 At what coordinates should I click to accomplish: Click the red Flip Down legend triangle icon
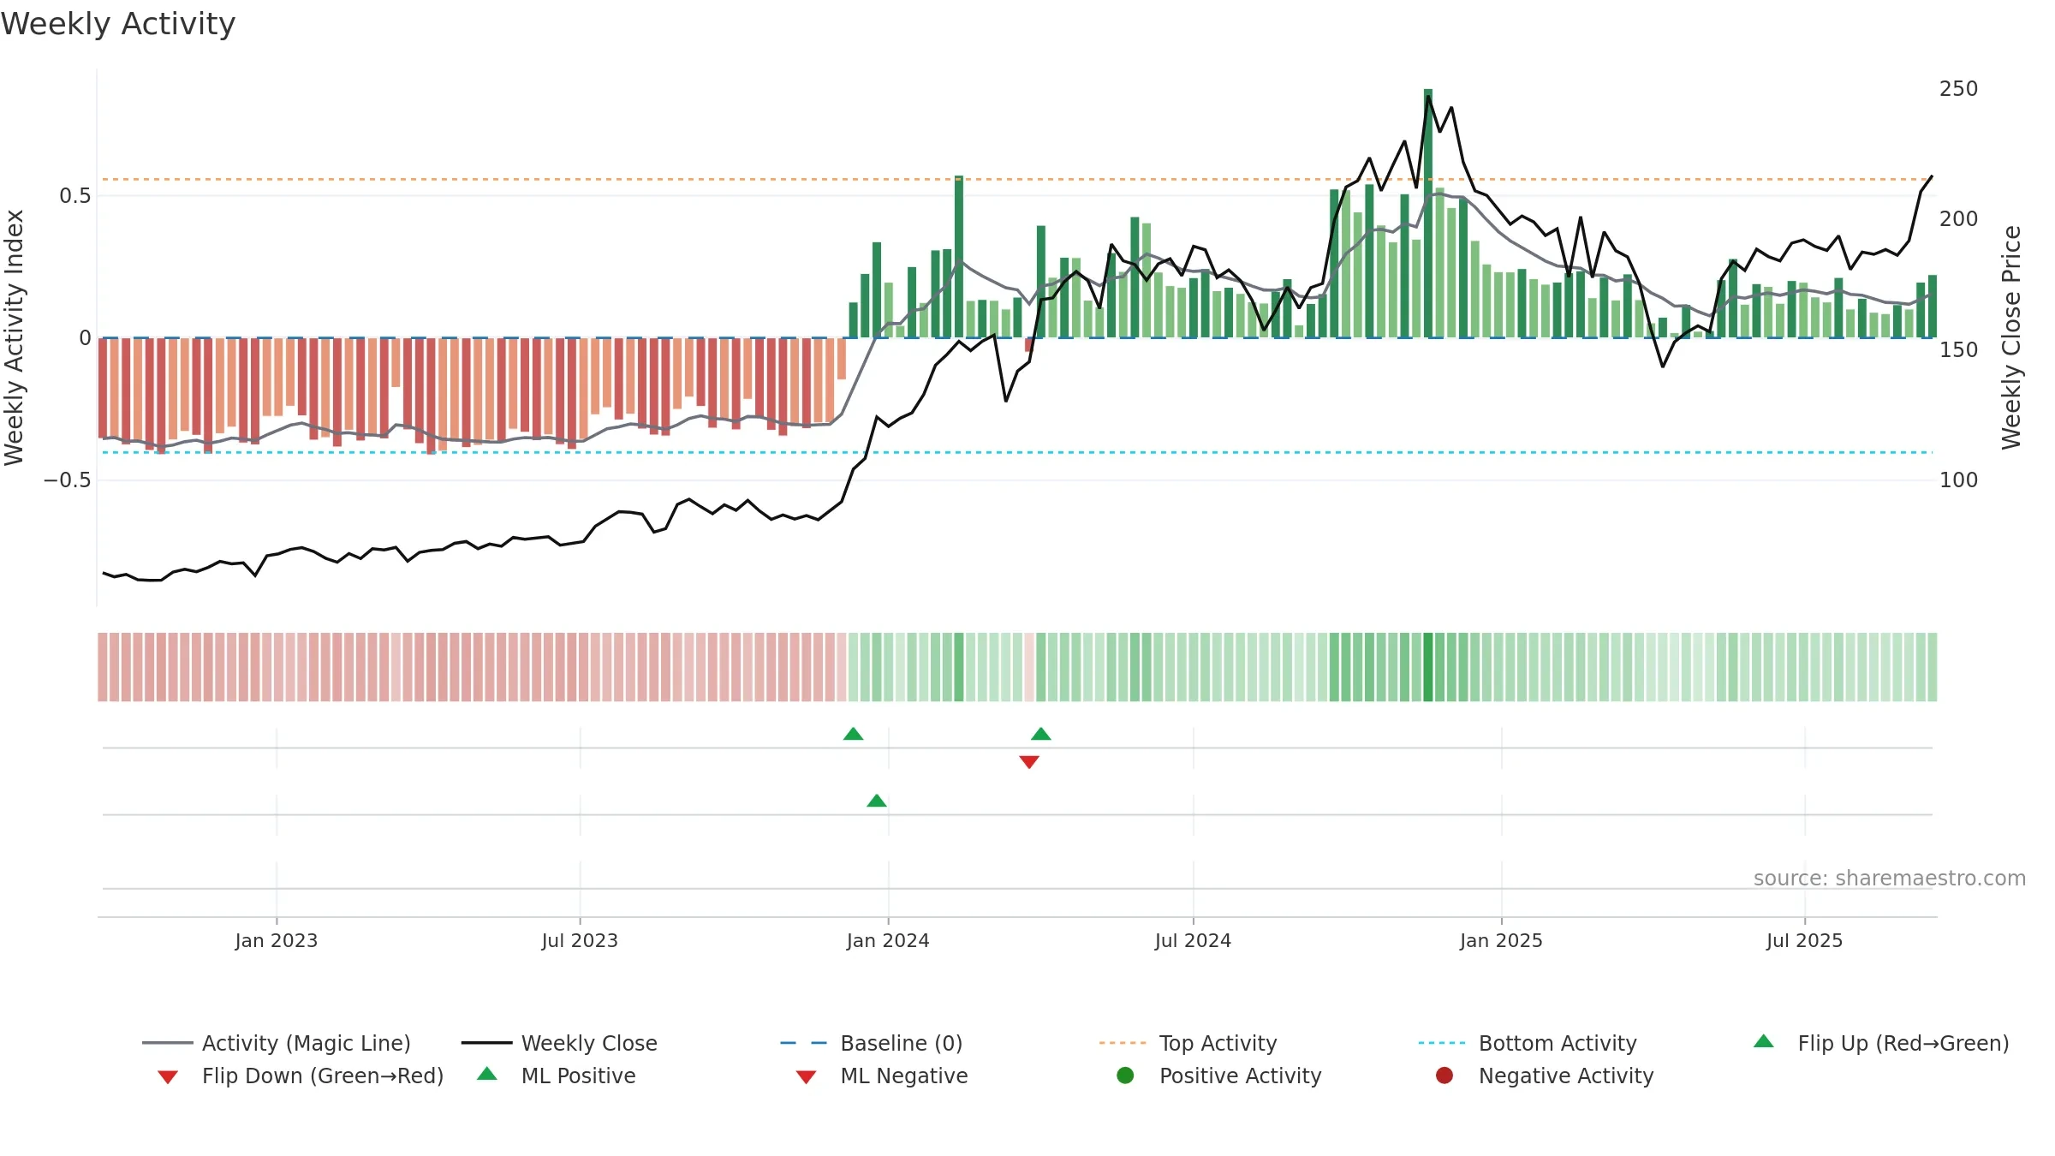(168, 1077)
